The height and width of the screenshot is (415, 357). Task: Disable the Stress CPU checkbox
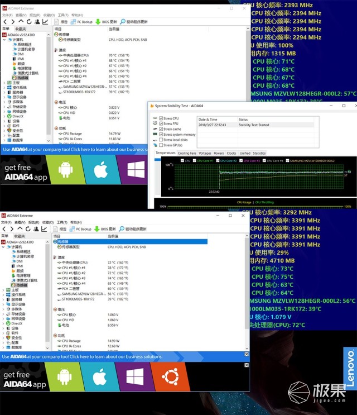click(161, 118)
